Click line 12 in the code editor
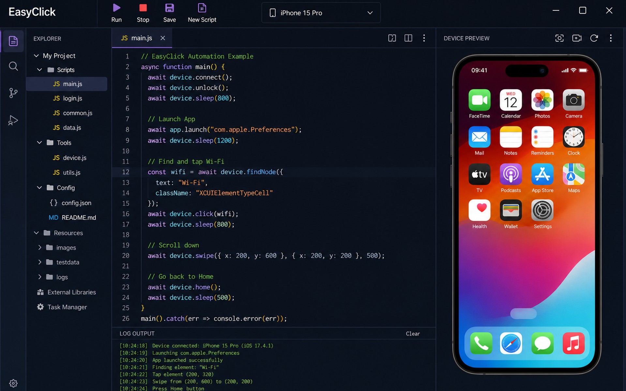Viewport: 626px width, 391px height. pos(274,172)
